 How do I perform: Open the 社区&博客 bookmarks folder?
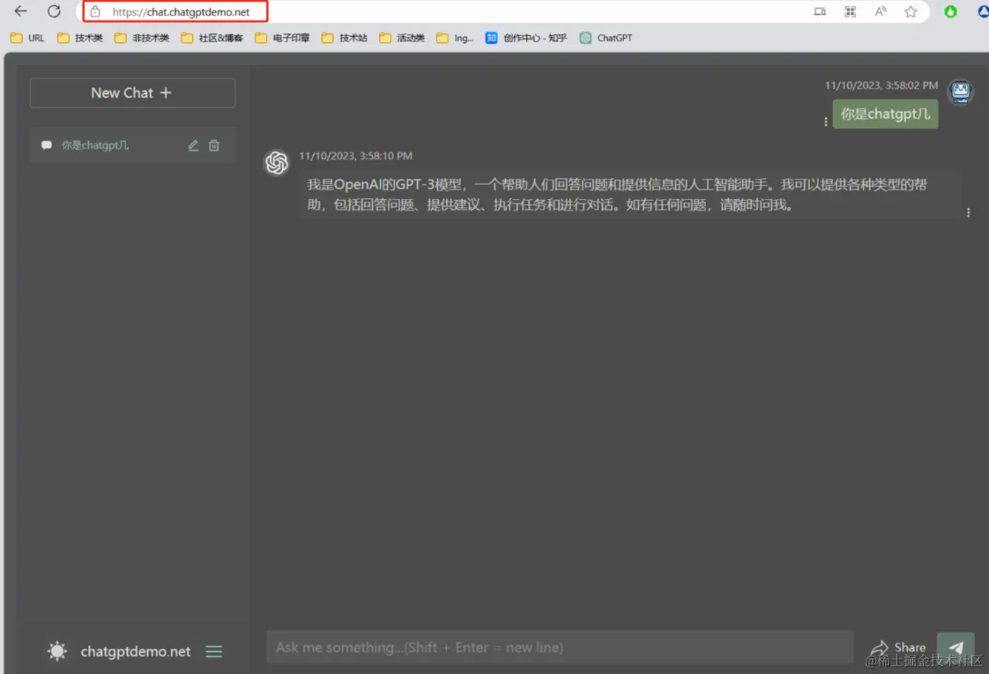coord(212,38)
